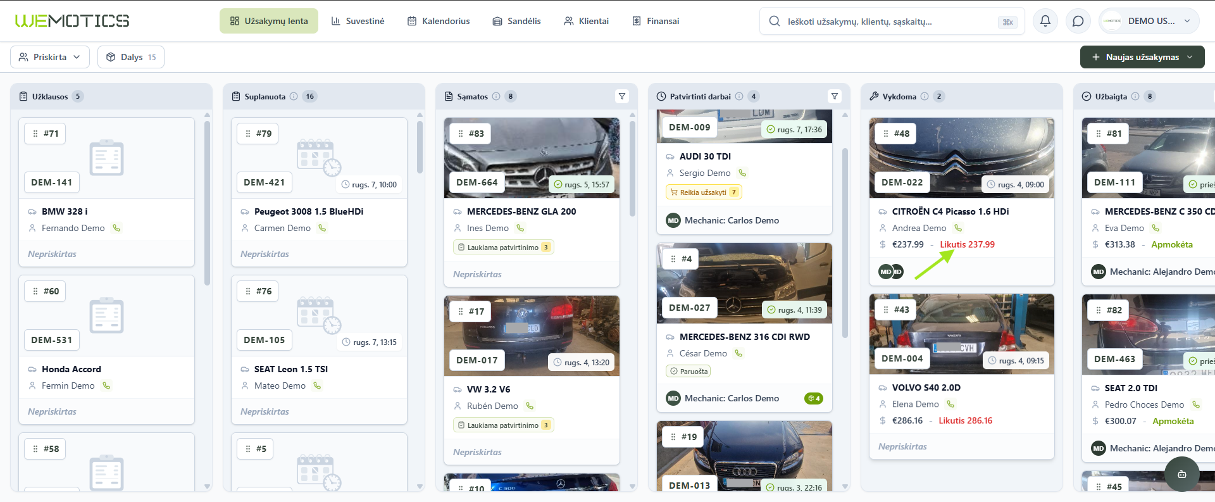
Task: Click the Likutis 286.16 balance text
Action: point(965,420)
